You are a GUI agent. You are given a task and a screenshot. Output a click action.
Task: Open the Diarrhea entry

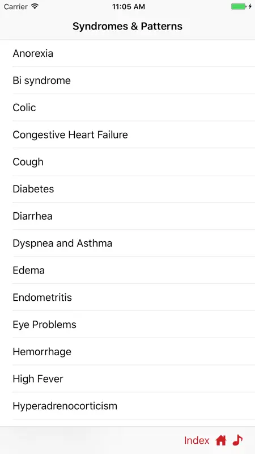click(127, 216)
